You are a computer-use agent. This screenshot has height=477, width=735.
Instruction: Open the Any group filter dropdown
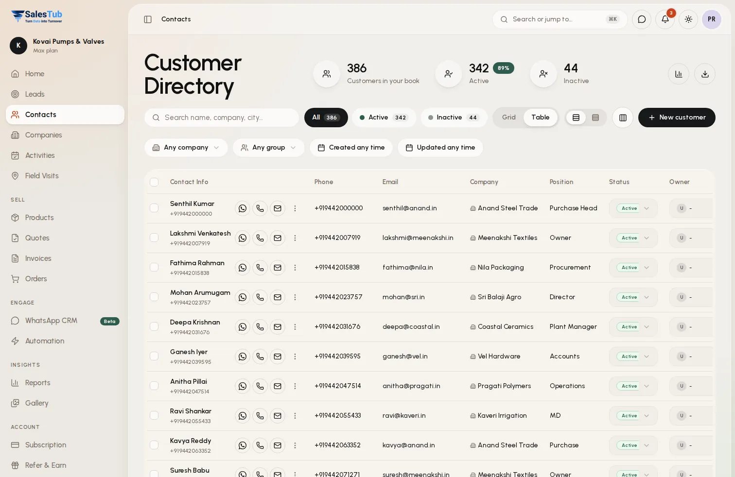pos(268,148)
